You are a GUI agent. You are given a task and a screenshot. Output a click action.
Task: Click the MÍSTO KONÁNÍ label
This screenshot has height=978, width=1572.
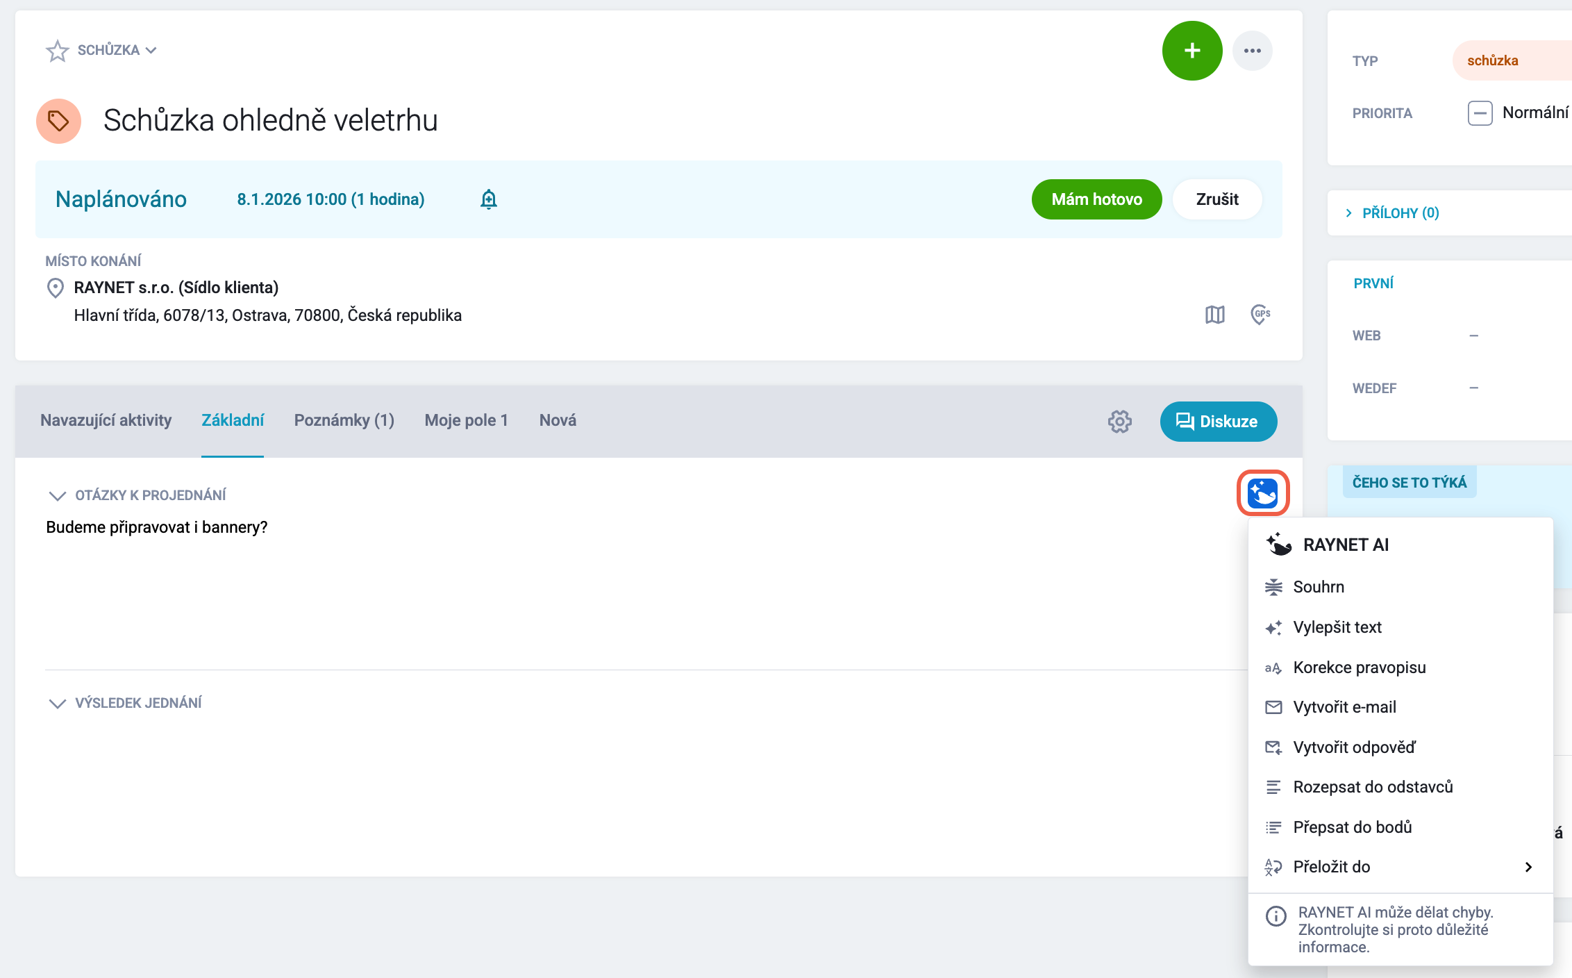point(93,261)
